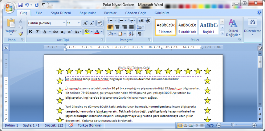Switch to the Sayfa Düzeni tab
Image resolution: width=265 pixels, height=131 pixels.
coord(61,13)
